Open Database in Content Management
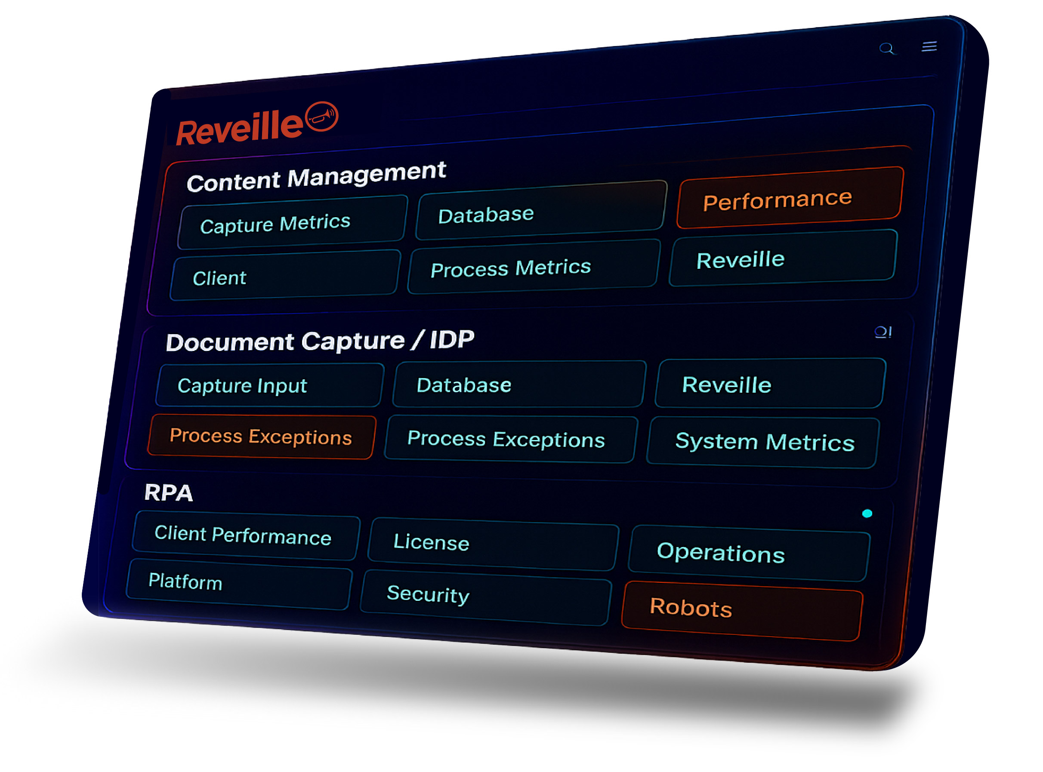 541,211
